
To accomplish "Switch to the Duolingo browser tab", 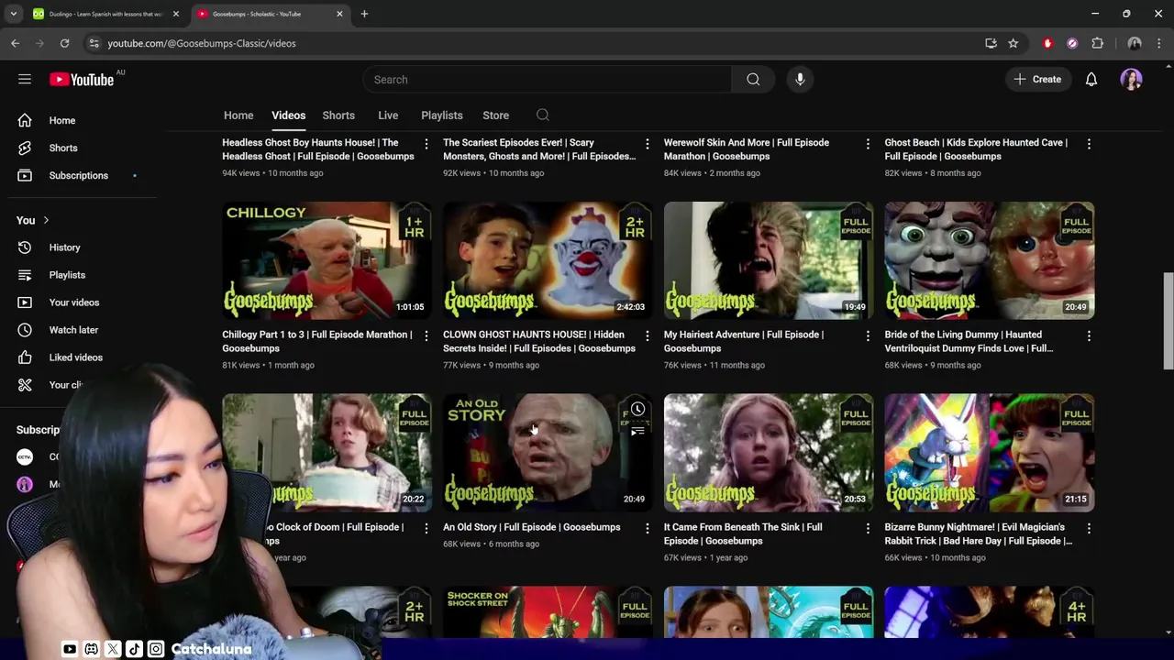I will [x=105, y=14].
